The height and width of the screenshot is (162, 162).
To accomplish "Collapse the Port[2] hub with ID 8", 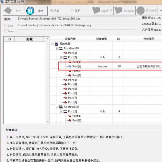I will (x=61, y=57).
